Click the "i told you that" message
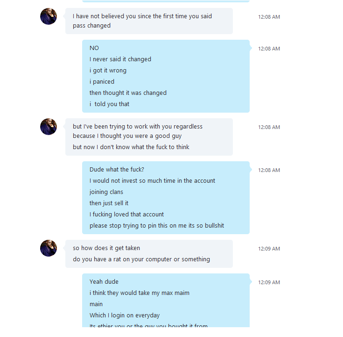This screenshot has width=343, height=337. (110, 104)
